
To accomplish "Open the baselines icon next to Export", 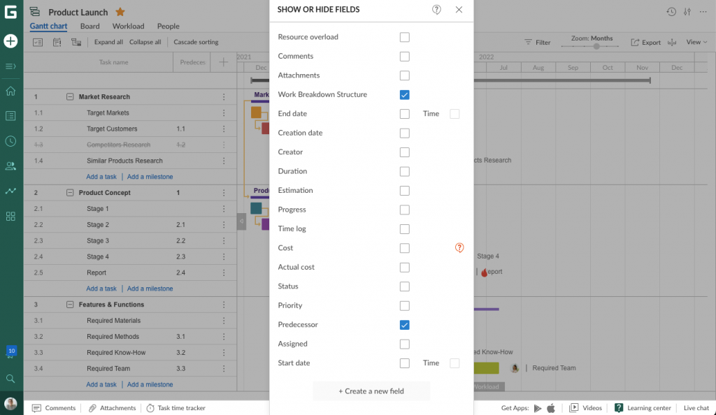I will [x=671, y=42].
